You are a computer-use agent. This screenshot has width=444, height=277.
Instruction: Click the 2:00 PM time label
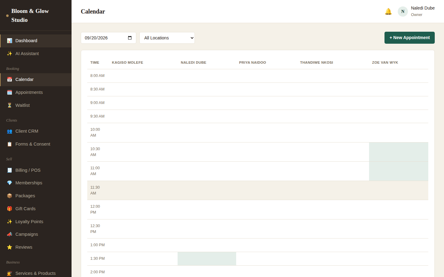coord(97,272)
